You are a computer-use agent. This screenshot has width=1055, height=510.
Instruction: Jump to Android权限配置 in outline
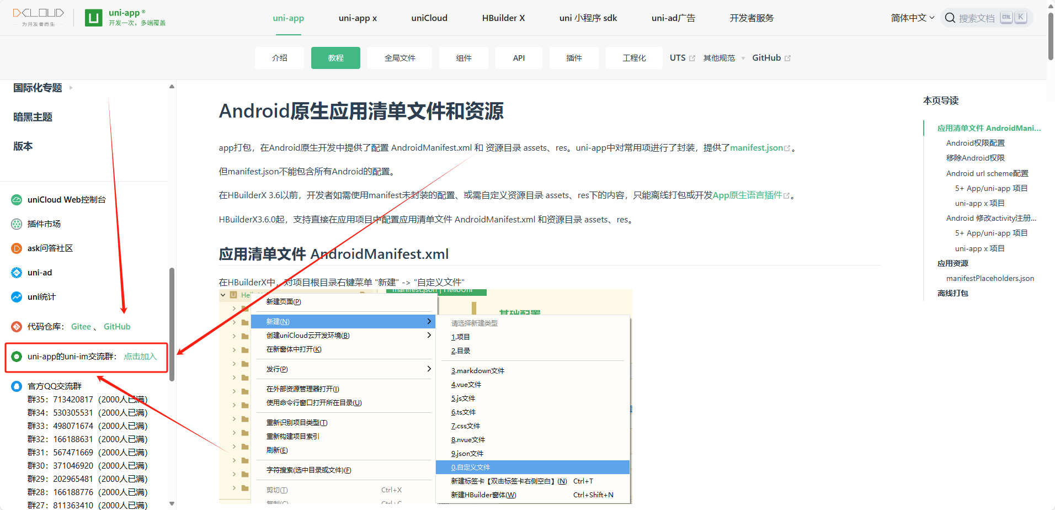point(975,143)
